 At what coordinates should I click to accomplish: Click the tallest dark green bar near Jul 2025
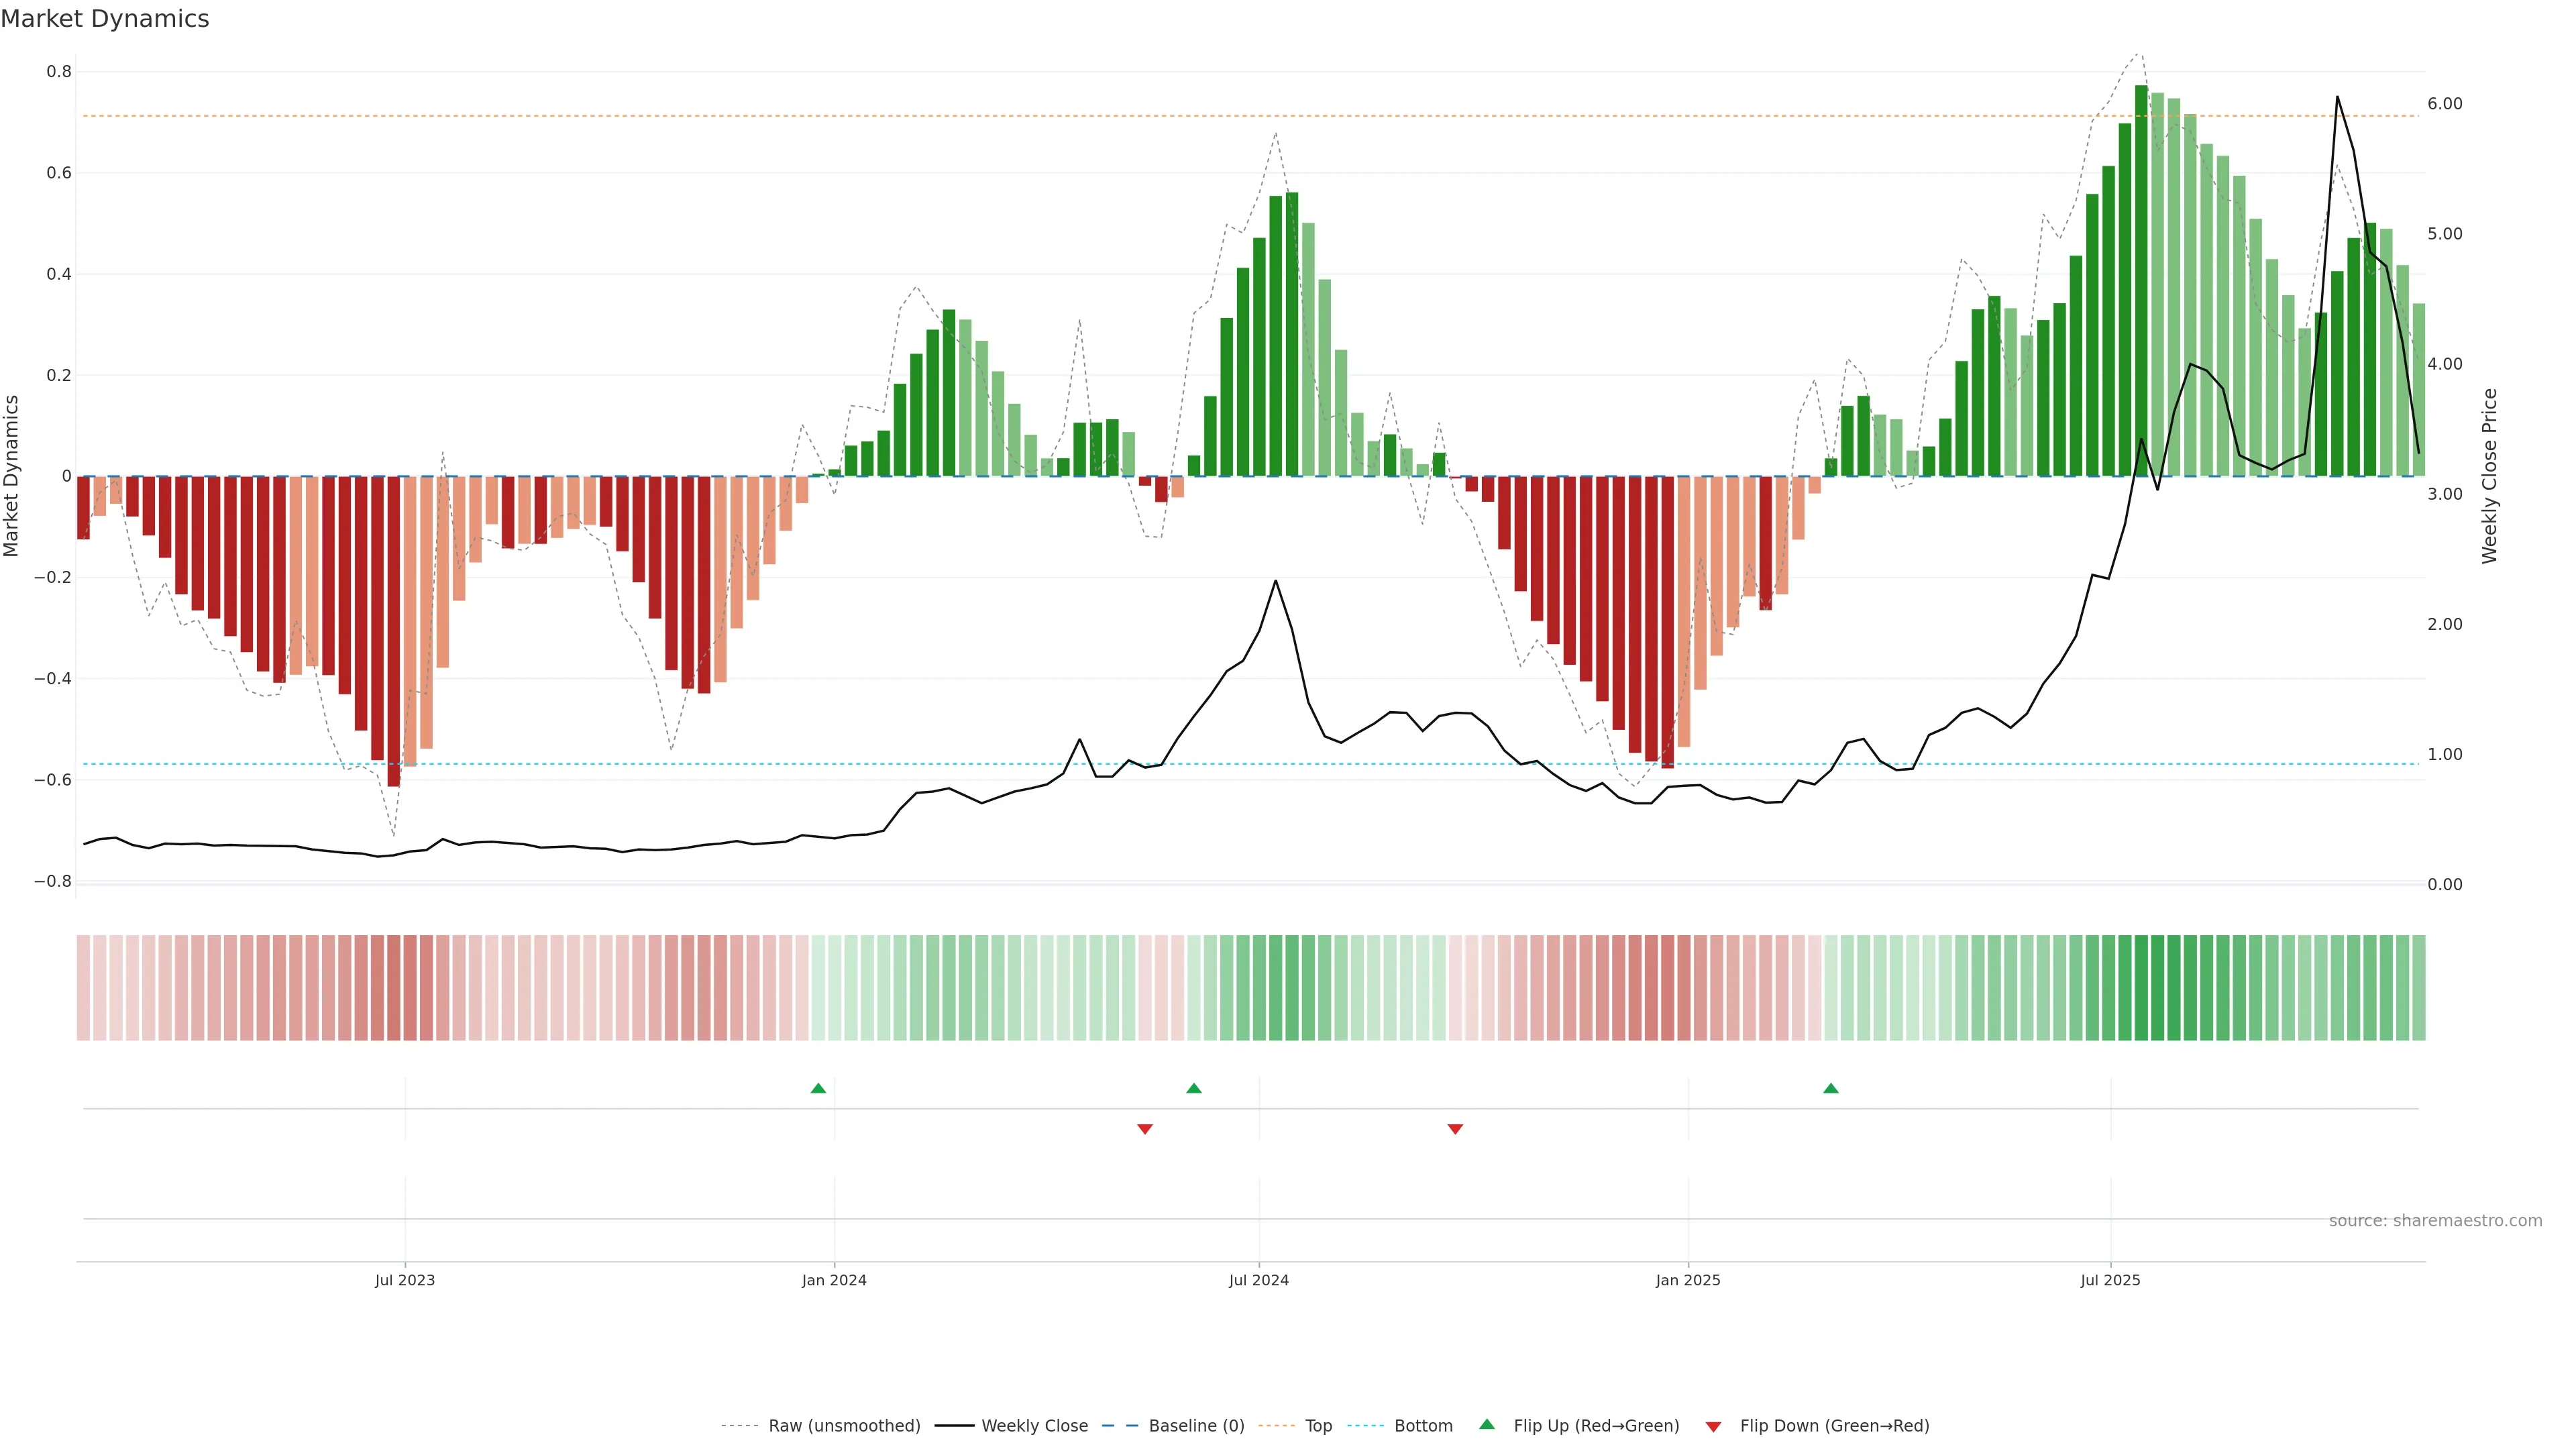(x=2141, y=280)
